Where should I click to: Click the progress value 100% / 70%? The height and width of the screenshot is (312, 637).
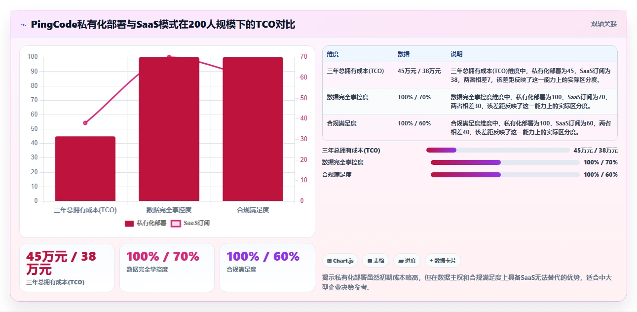coord(600,162)
